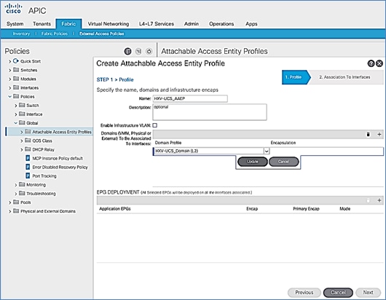The width and height of the screenshot is (386, 300).
Task: Go to Inventory submenu
Action: 21,33
